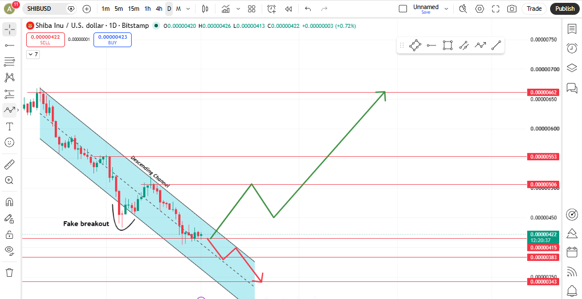Open the Fibonacci and Gann tools
Image resolution: width=582 pixels, height=299 pixels.
click(x=10, y=61)
